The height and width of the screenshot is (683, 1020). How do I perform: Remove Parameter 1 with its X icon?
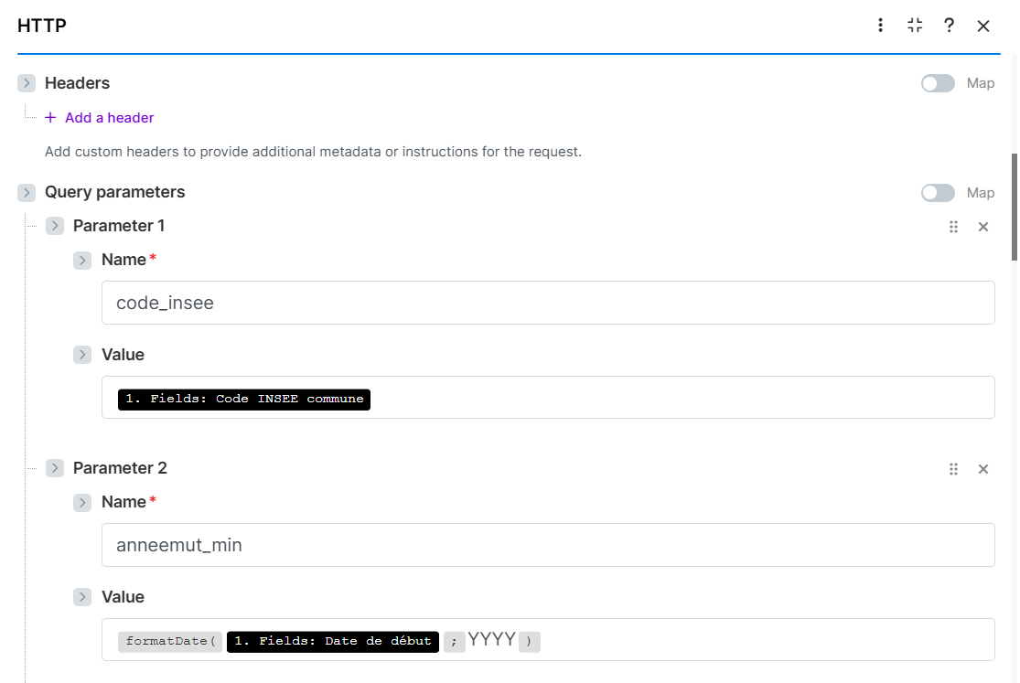pyautogui.click(x=982, y=227)
